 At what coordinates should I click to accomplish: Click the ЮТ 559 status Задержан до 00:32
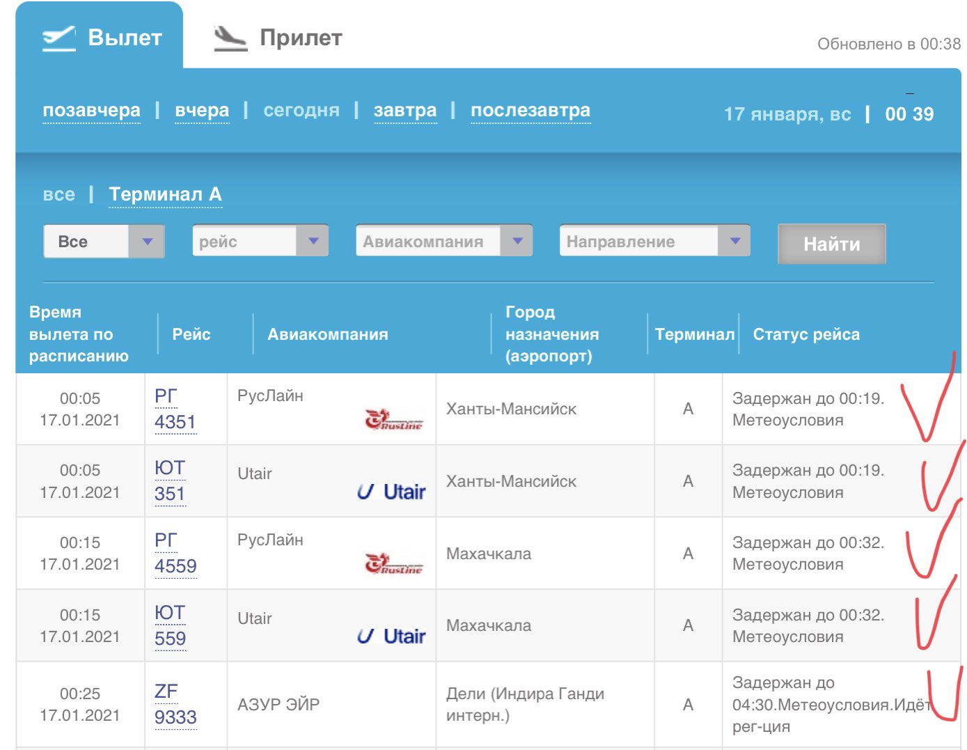[808, 626]
